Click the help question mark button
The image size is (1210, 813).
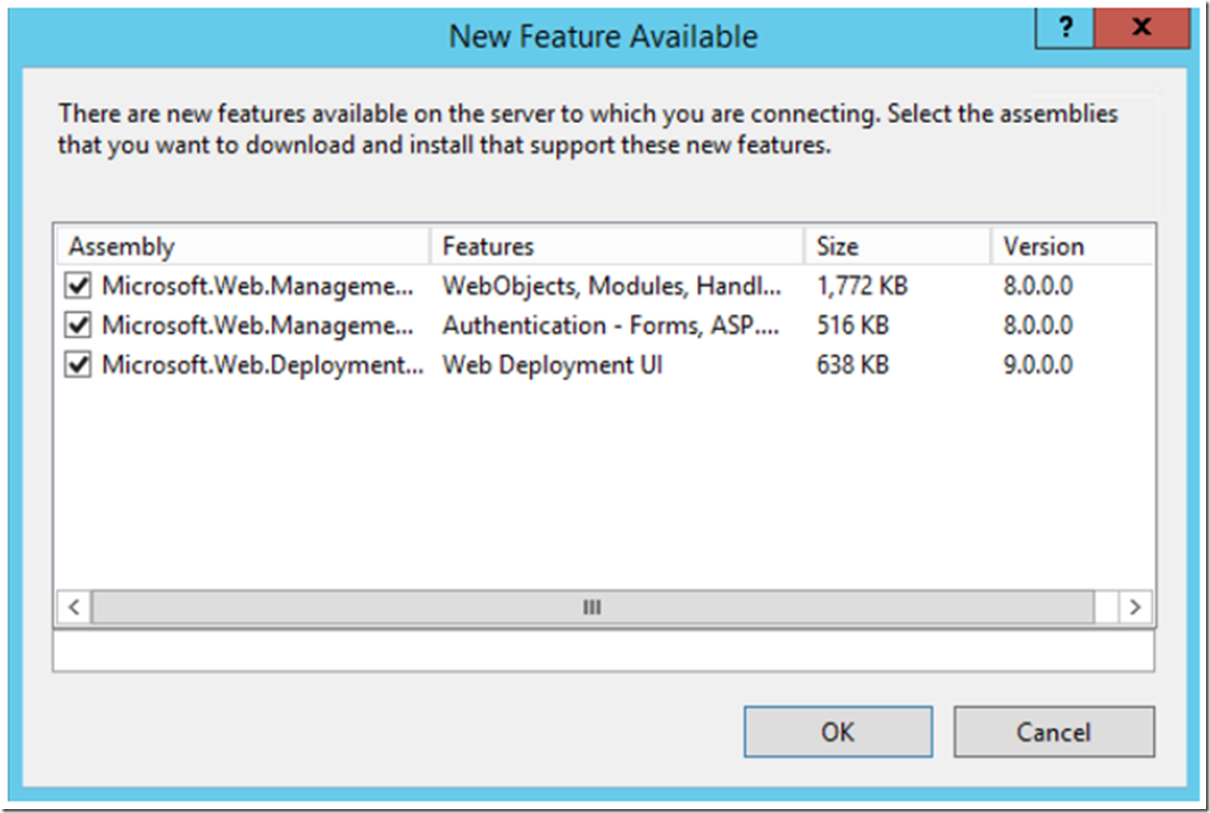(1065, 28)
